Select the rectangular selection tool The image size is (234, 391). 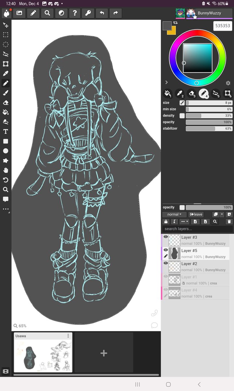pyautogui.click(x=6, y=35)
